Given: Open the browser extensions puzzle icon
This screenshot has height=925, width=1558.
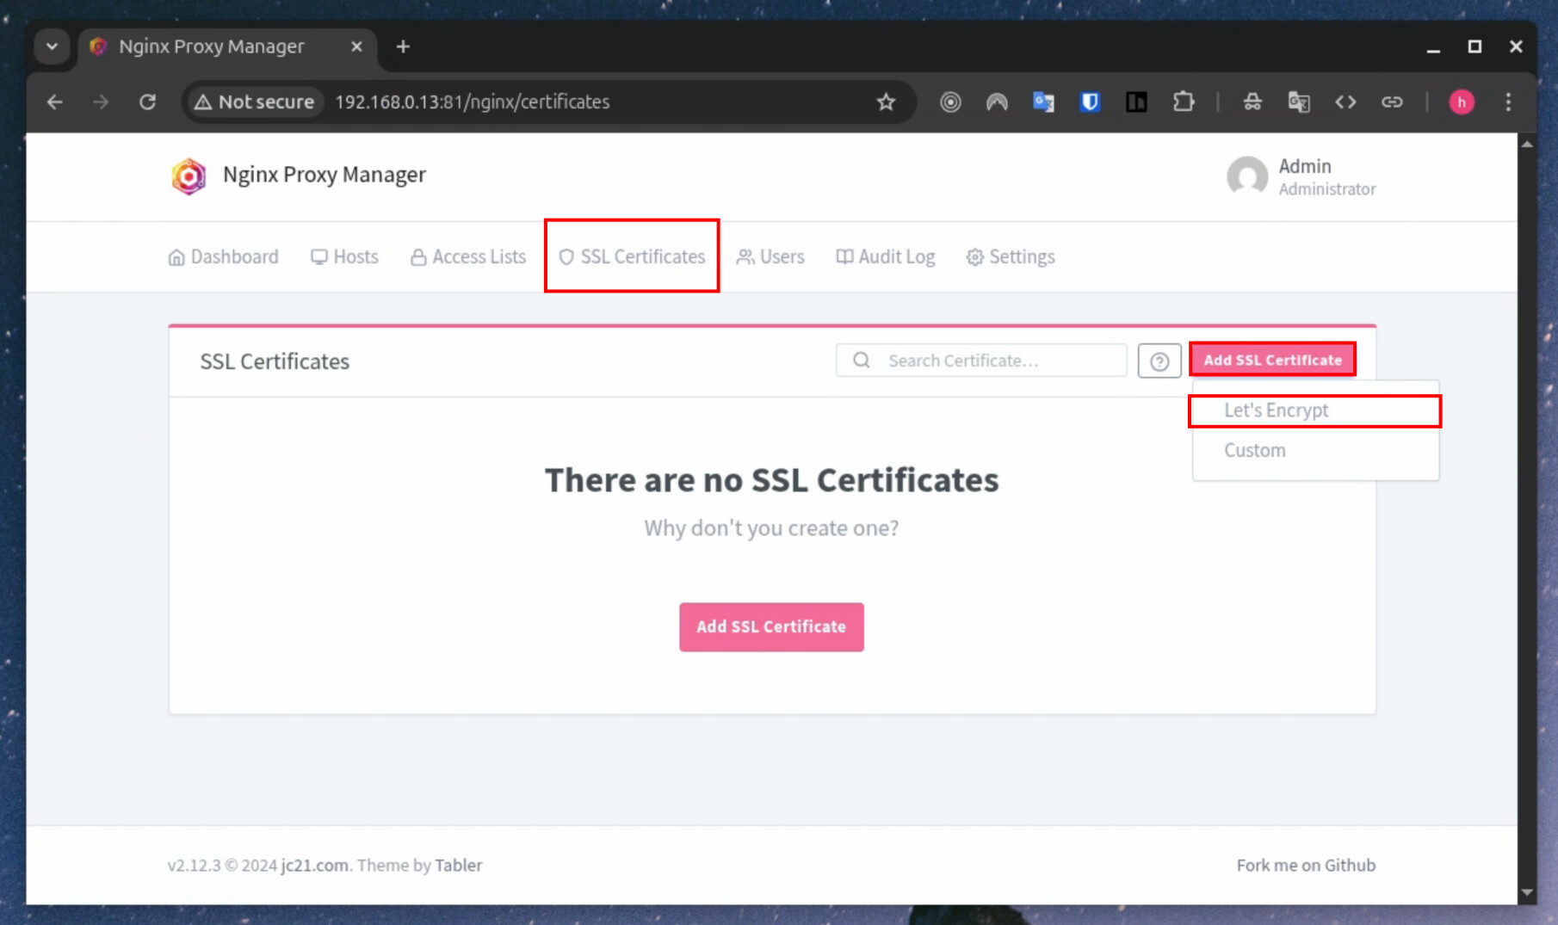Looking at the screenshot, I should click(x=1184, y=102).
